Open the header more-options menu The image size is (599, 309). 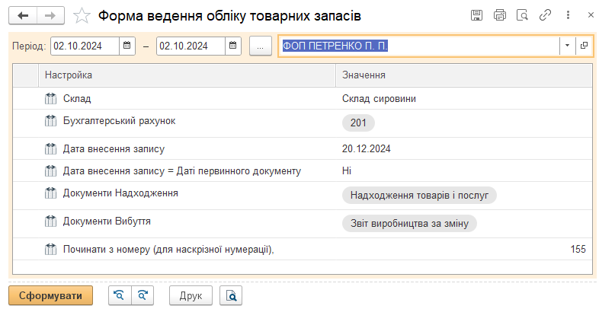568,15
